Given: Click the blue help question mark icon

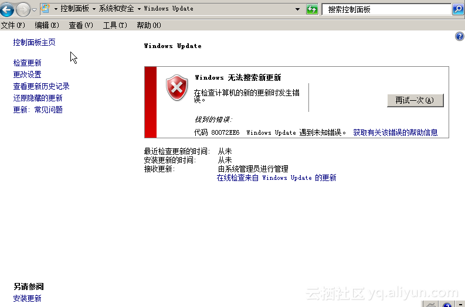Looking at the screenshot, I should coord(459,36).
